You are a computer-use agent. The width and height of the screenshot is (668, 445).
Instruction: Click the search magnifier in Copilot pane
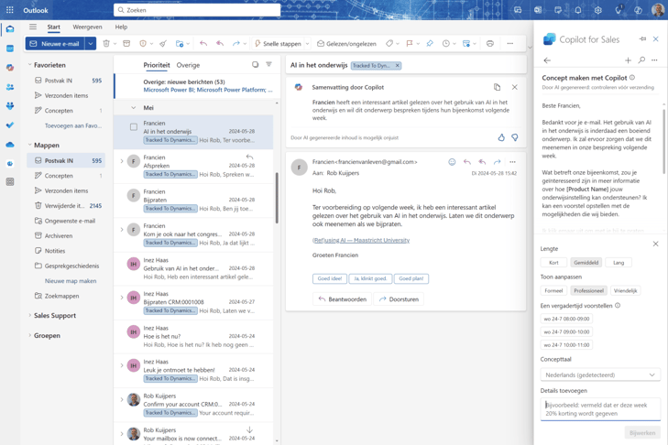point(641,60)
